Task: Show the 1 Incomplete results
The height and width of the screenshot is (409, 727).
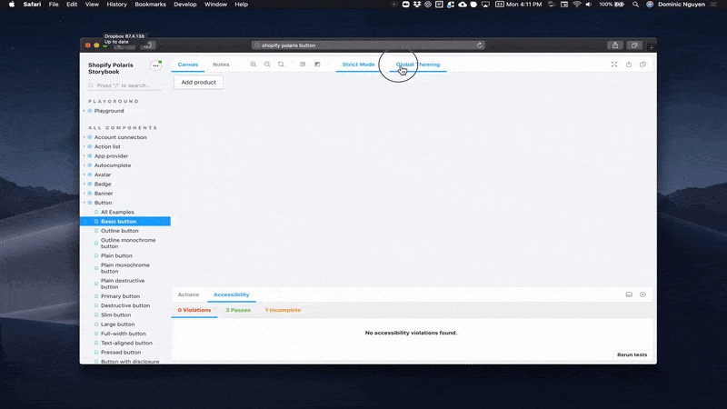Action: point(283,310)
